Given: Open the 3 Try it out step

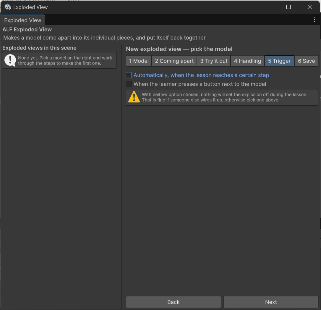Looking at the screenshot, I should pos(214,61).
